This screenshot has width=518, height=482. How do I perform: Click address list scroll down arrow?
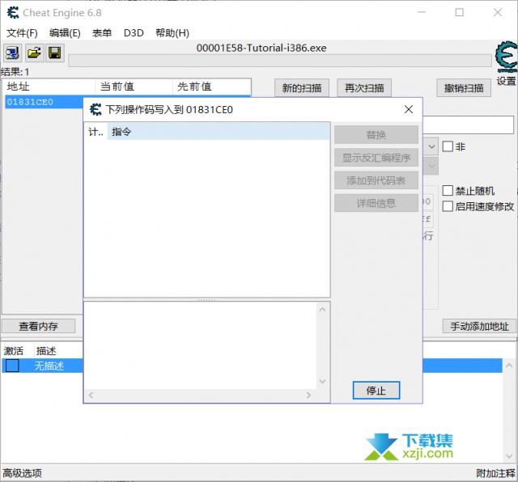509,456
